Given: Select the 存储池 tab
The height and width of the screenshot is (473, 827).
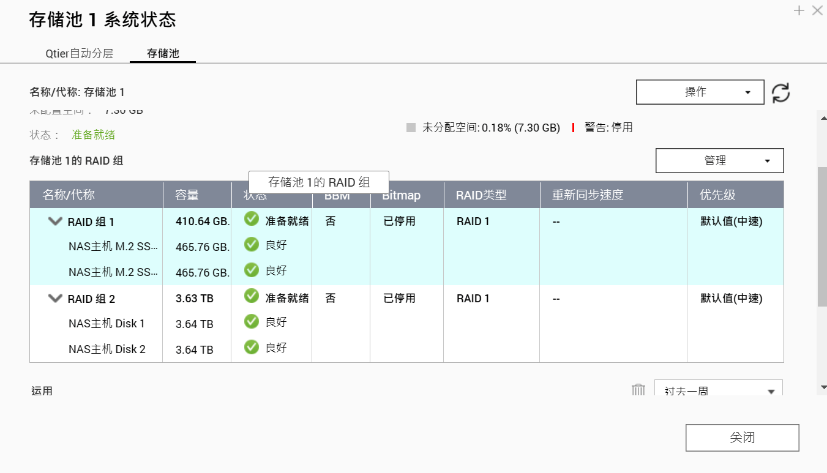Looking at the screenshot, I should [163, 53].
